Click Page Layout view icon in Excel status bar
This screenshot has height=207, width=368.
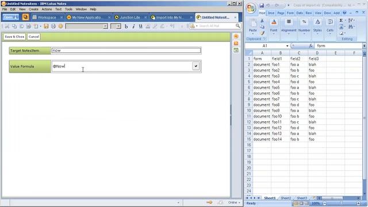pyautogui.click(x=302, y=203)
